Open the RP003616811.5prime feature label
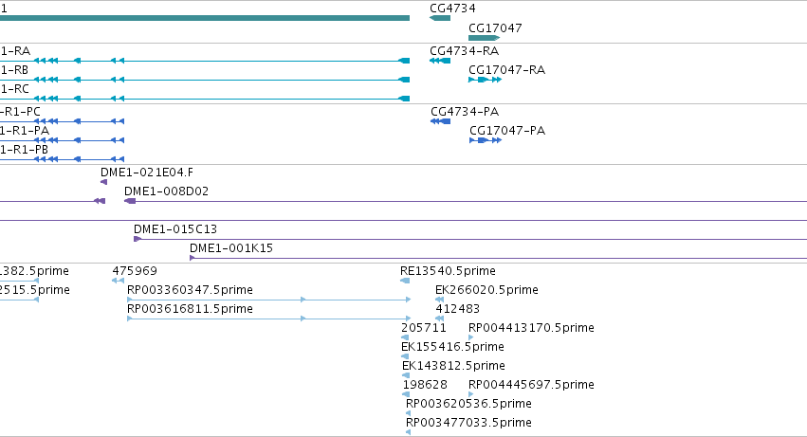The image size is (807, 437). [190, 309]
